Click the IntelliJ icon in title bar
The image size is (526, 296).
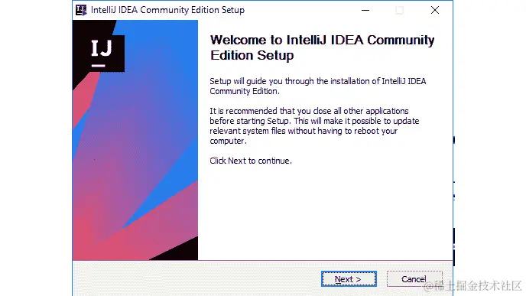pyautogui.click(x=81, y=10)
